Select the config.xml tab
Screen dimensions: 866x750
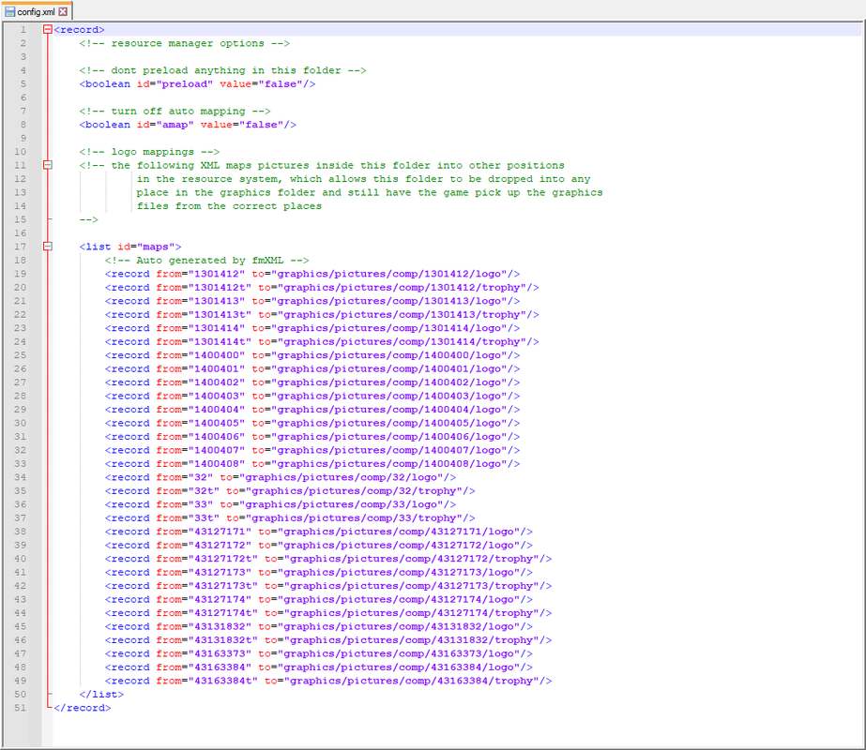point(37,11)
